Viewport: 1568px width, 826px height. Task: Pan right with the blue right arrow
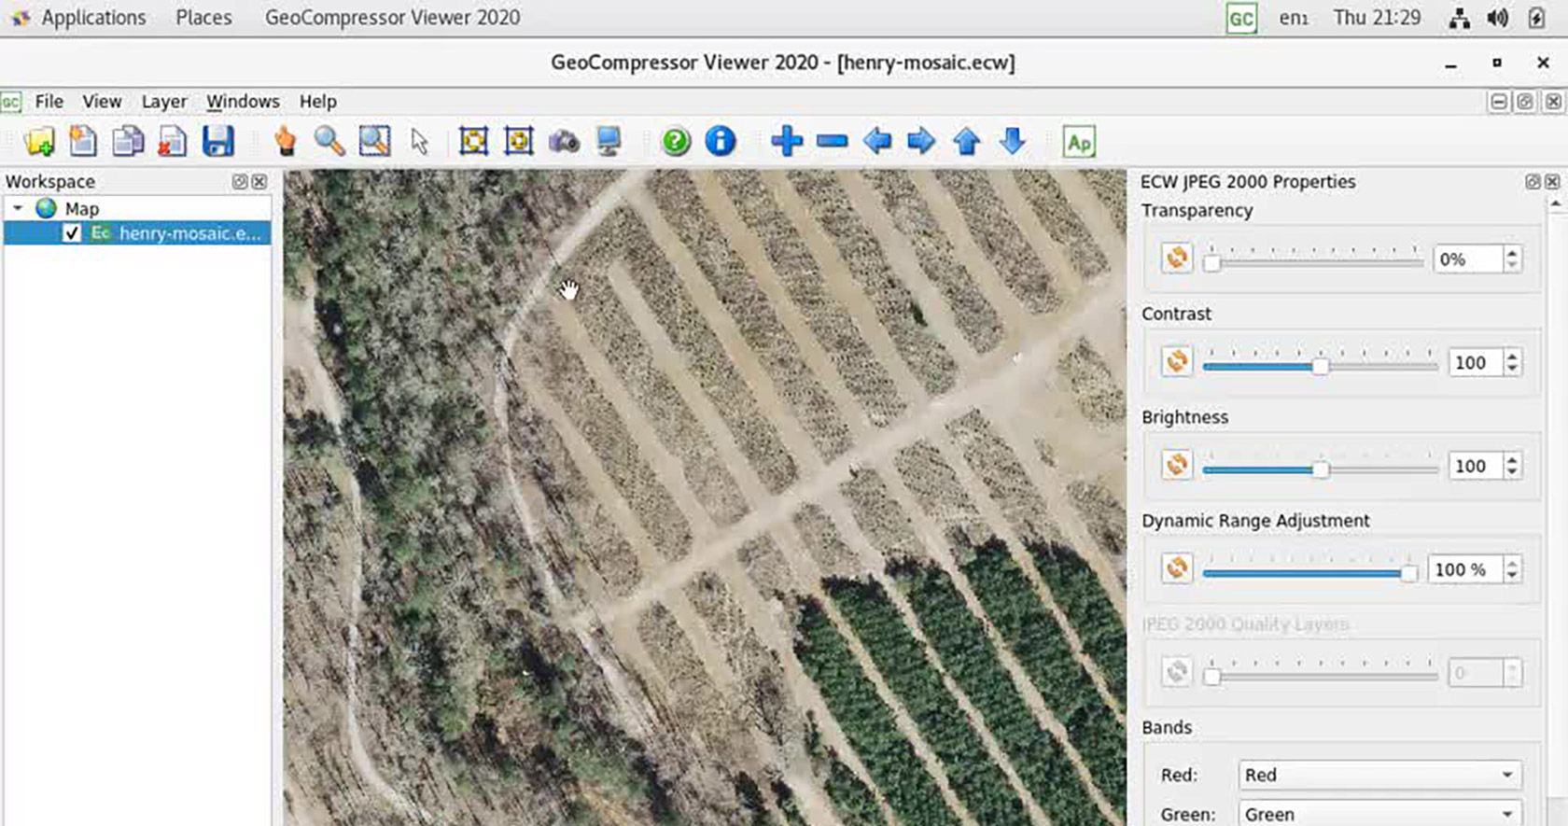tap(921, 141)
